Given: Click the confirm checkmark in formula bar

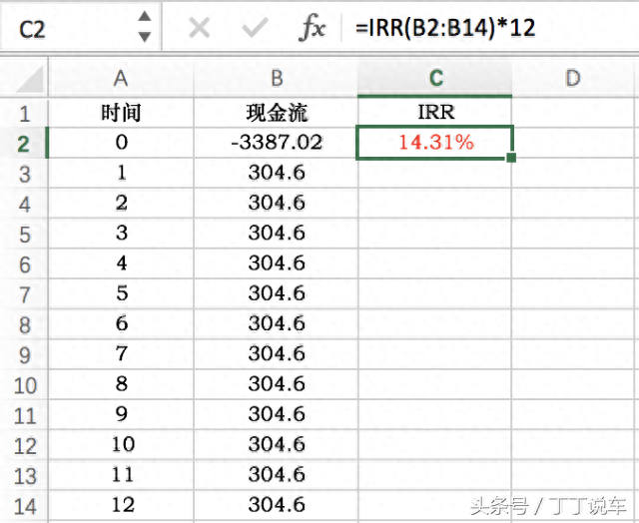Looking at the screenshot, I should [x=255, y=28].
